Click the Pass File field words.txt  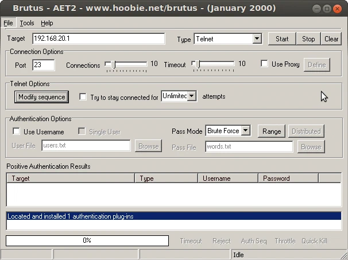pyautogui.click(x=249, y=146)
